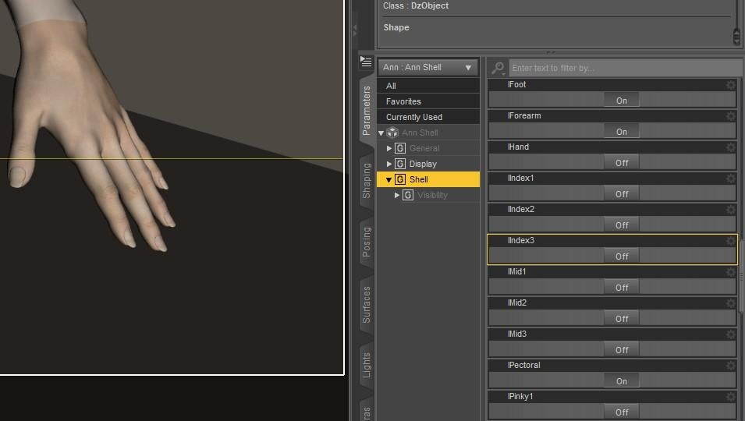The height and width of the screenshot is (421, 745).
Task: Open the lFoot parameter settings gear
Action: (x=730, y=85)
